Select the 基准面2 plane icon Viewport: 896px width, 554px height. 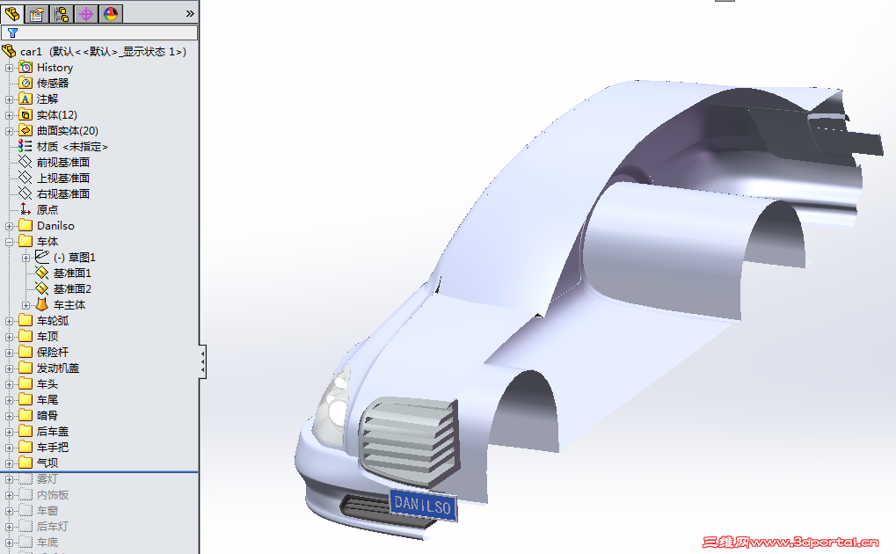click(x=41, y=288)
